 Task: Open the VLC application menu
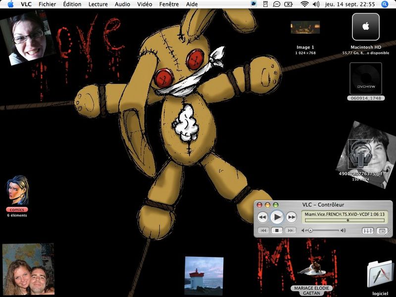click(26, 4)
